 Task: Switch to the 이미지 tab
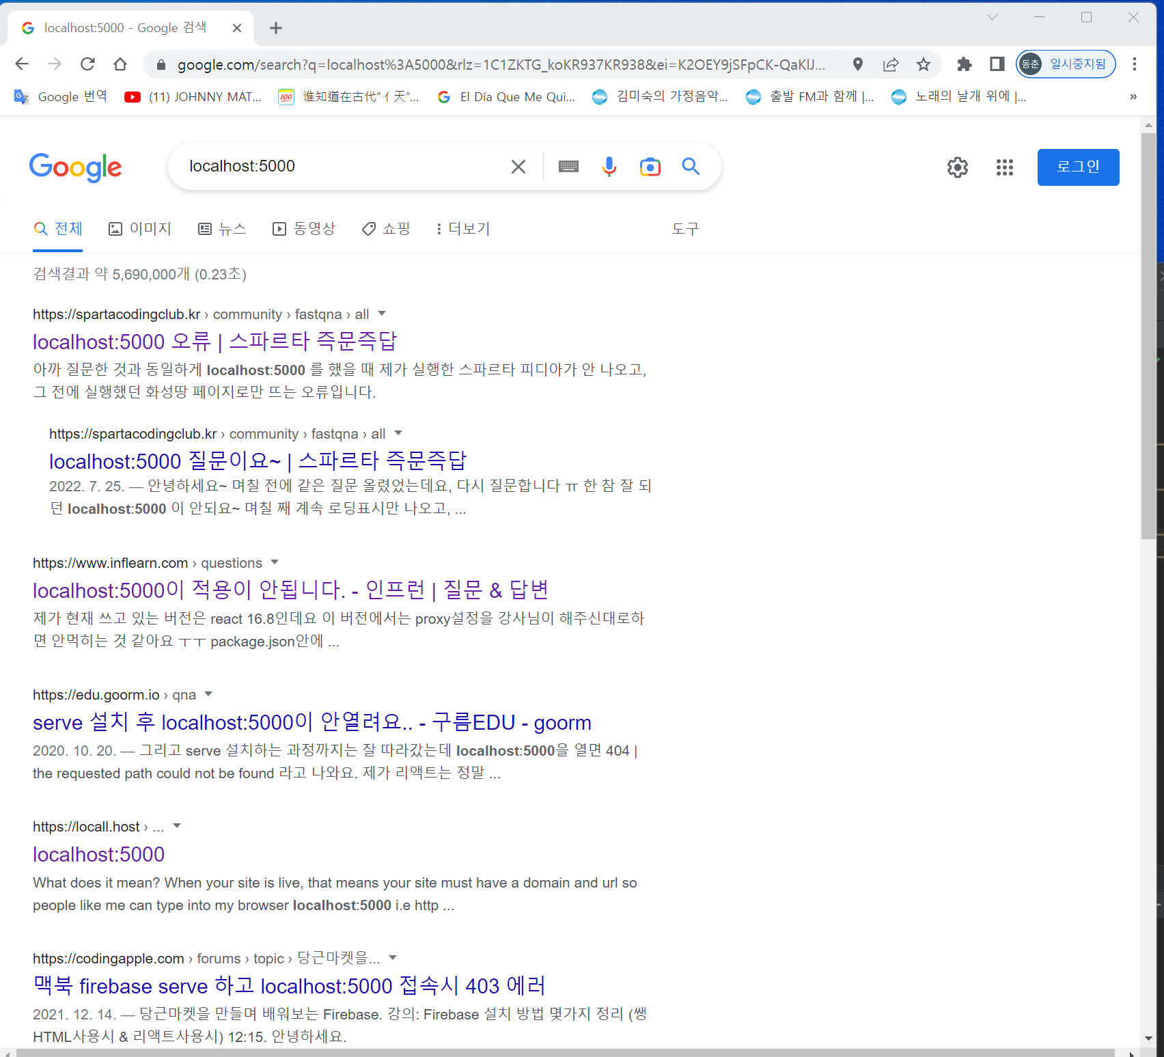140,229
